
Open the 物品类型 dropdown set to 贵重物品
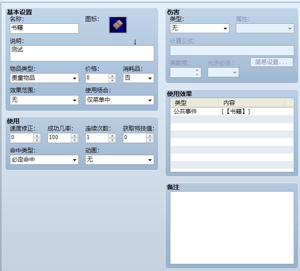tap(44, 78)
